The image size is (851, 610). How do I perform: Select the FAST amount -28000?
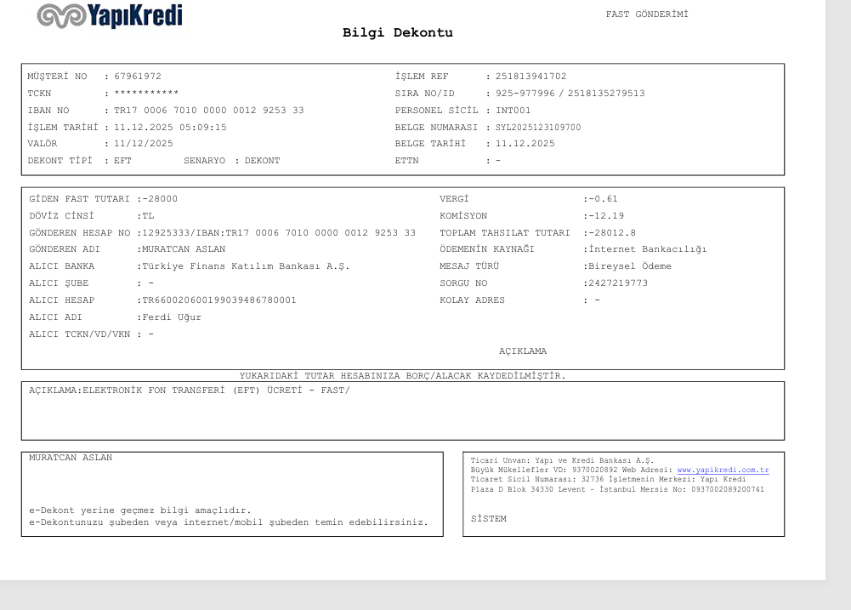pyautogui.click(x=160, y=199)
